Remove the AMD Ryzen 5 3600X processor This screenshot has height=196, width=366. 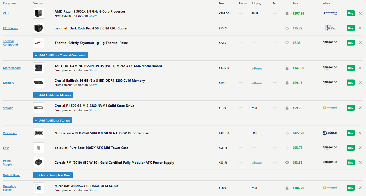pos(360,13)
